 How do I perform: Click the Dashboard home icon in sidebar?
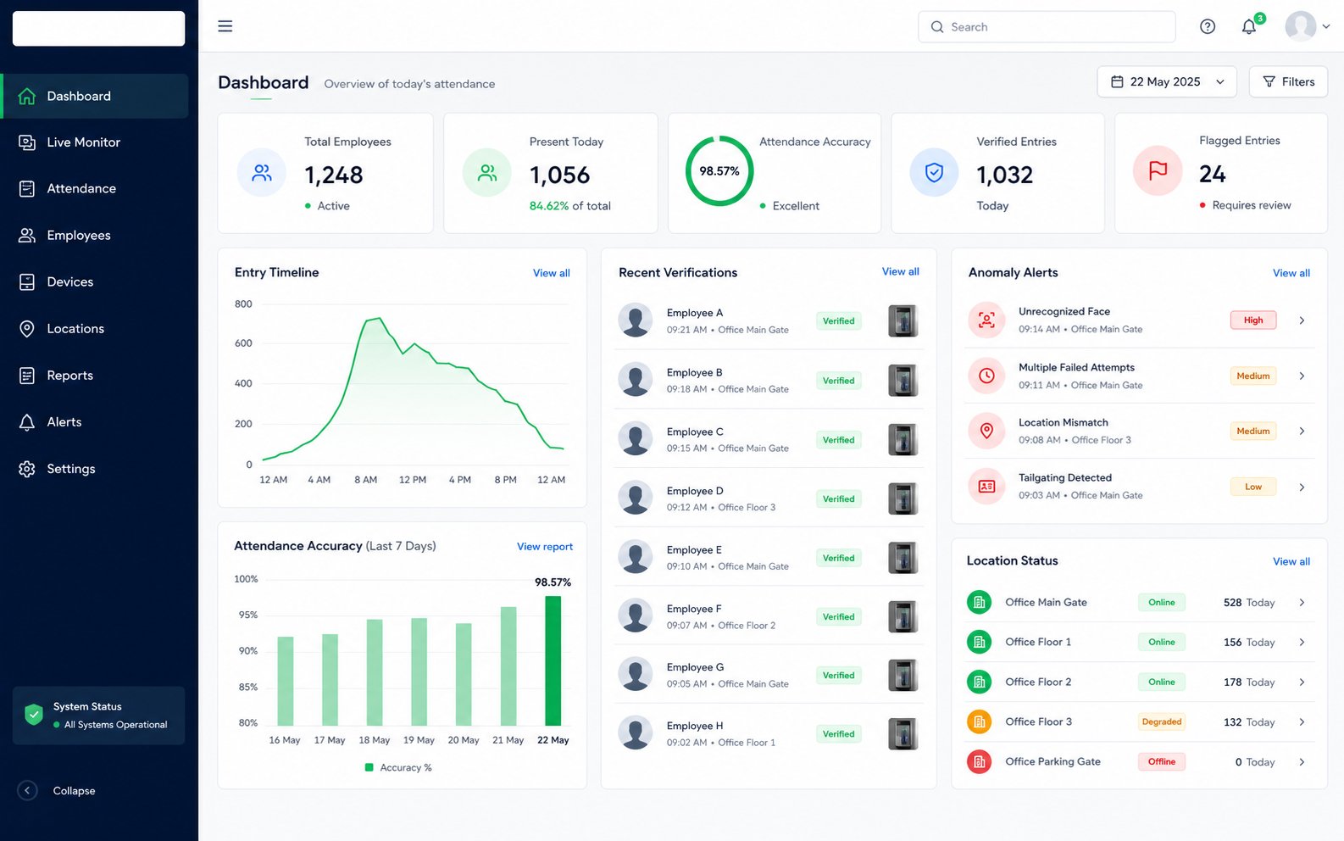coord(27,96)
